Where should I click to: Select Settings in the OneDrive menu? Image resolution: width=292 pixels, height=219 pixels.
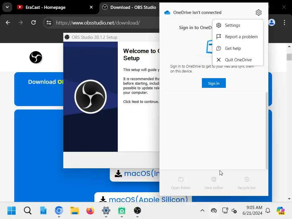pyautogui.click(x=238, y=25)
